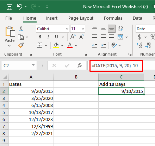
Task: Switch to the Data tab
Action: pyautogui.click(x=137, y=18)
